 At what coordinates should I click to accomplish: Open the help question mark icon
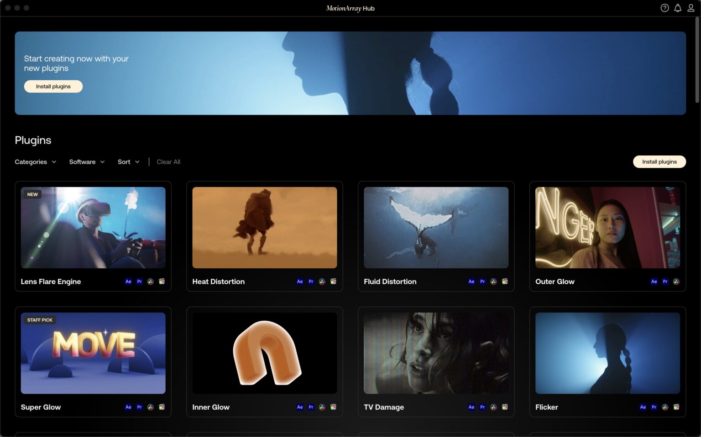tap(664, 8)
